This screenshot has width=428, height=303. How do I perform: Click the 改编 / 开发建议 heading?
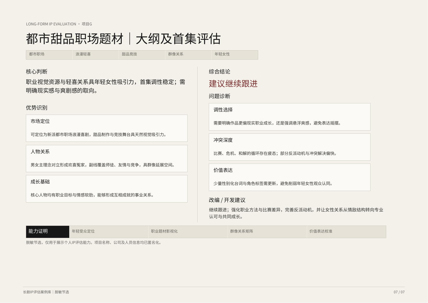[x=227, y=200]
